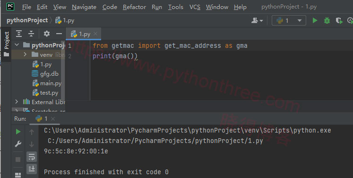This screenshot has width=353, height=178.
Task: Toggle soft-wrap in Run console
Action: (x=32, y=157)
